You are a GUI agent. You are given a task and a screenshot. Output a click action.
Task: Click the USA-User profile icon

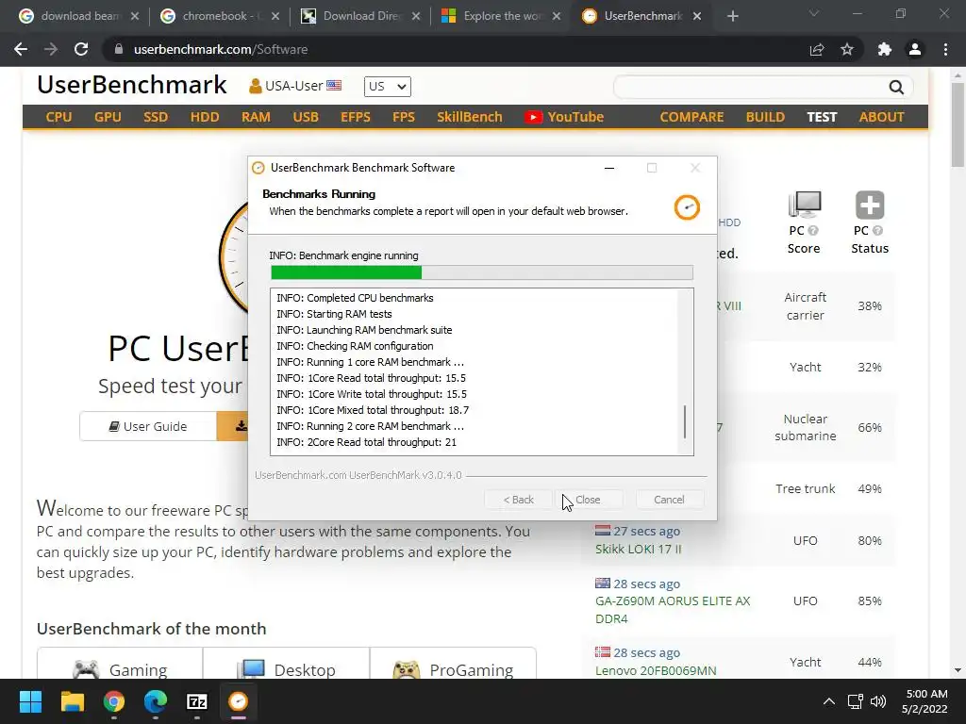(255, 86)
